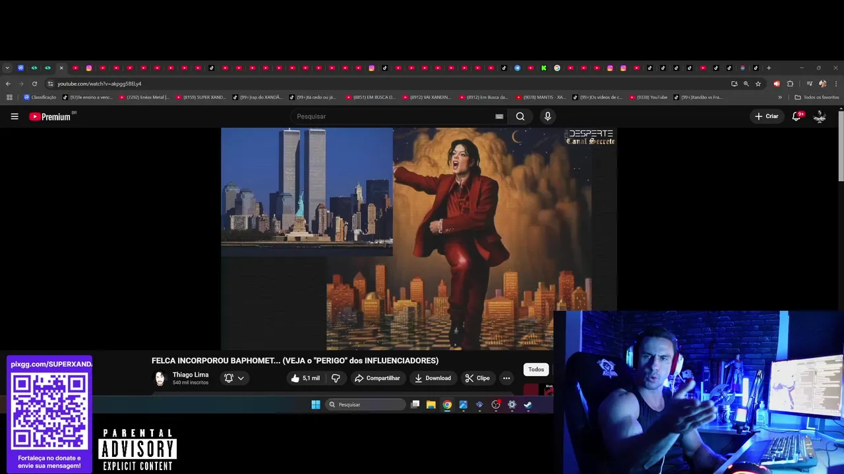Open File Explorer from the taskbar
Image resolution: width=844 pixels, height=474 pixels.
pos(431,405)
